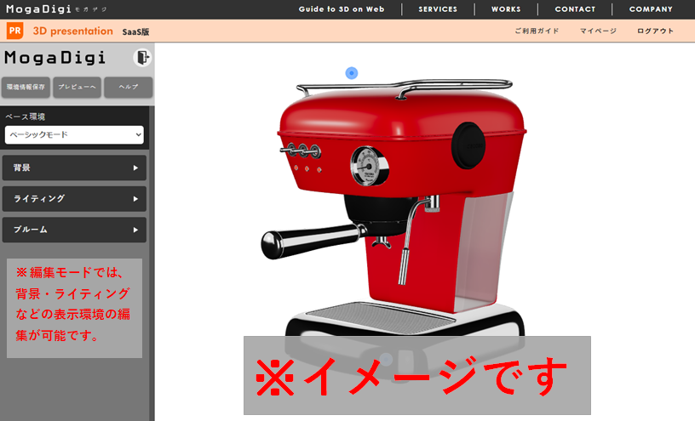Screen dimensions: 695x421
Task: Log out via the ログアウト link
Action: 655,31
